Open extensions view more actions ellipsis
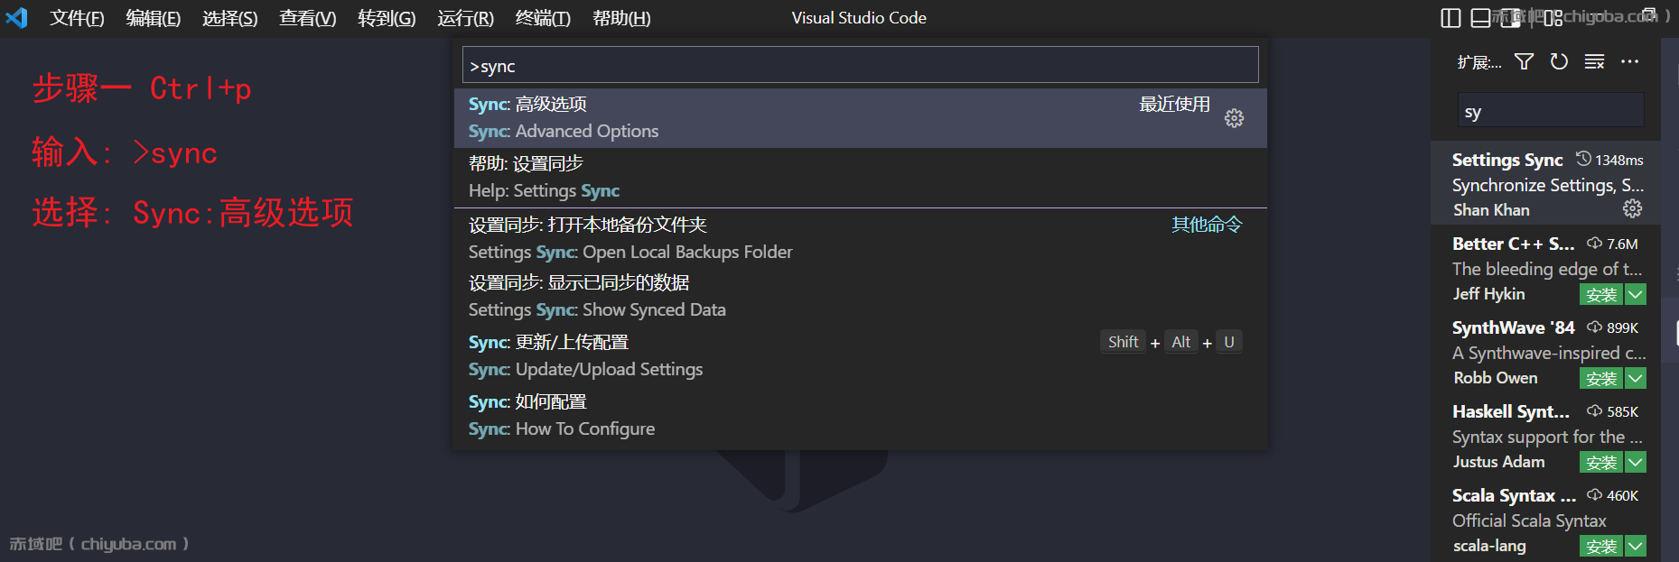Image resolution: width=1679 pixels, height=562 pixels. (1629, 61)
